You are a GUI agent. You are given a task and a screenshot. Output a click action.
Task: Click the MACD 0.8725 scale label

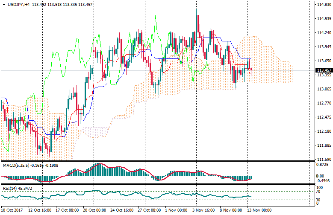pyautogui.click(x=322, y=164)
